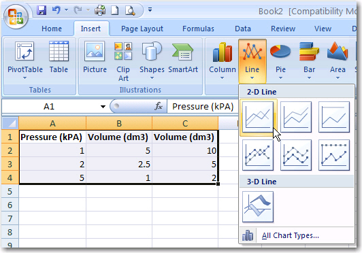Switch to the Home tab
This screenshot has width=362, height=253.
(x=52, y=29)
